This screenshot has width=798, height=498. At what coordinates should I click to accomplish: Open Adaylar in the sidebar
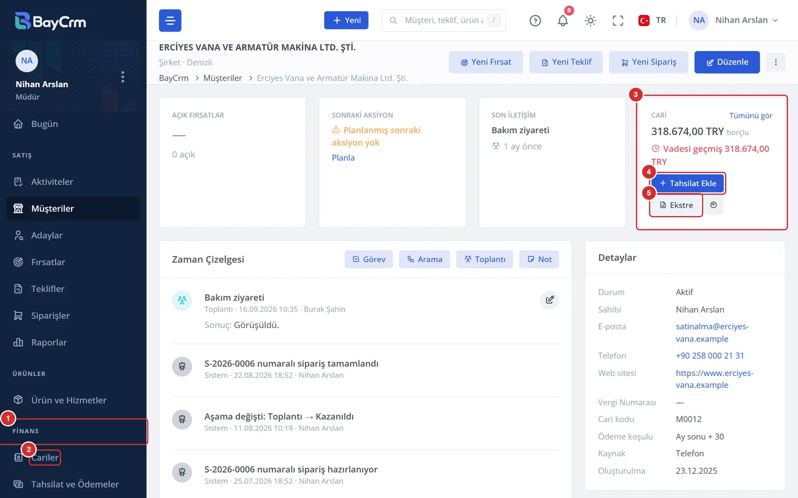point(73,235)
